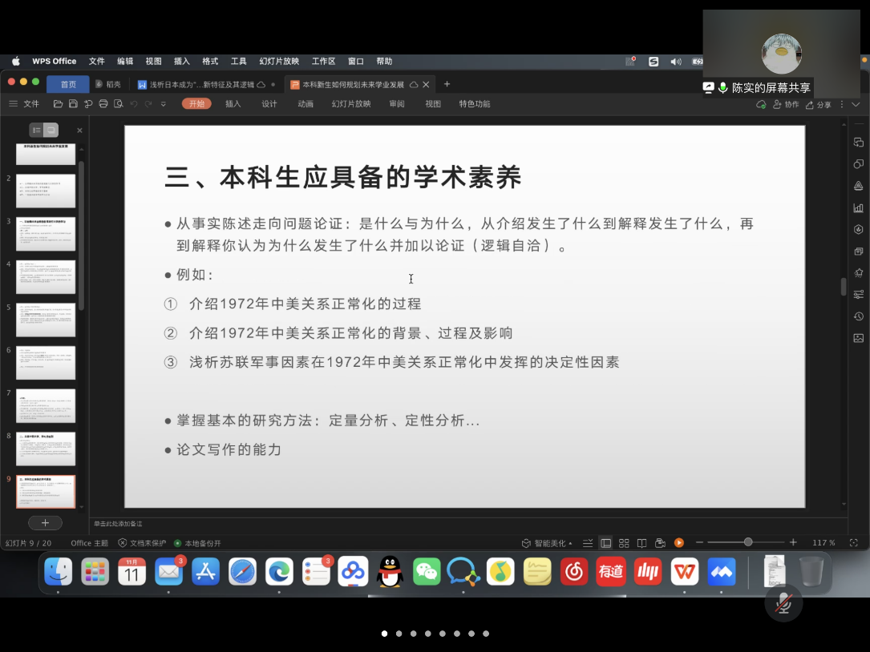Click the 分享 share button

[x=819, y=105]
